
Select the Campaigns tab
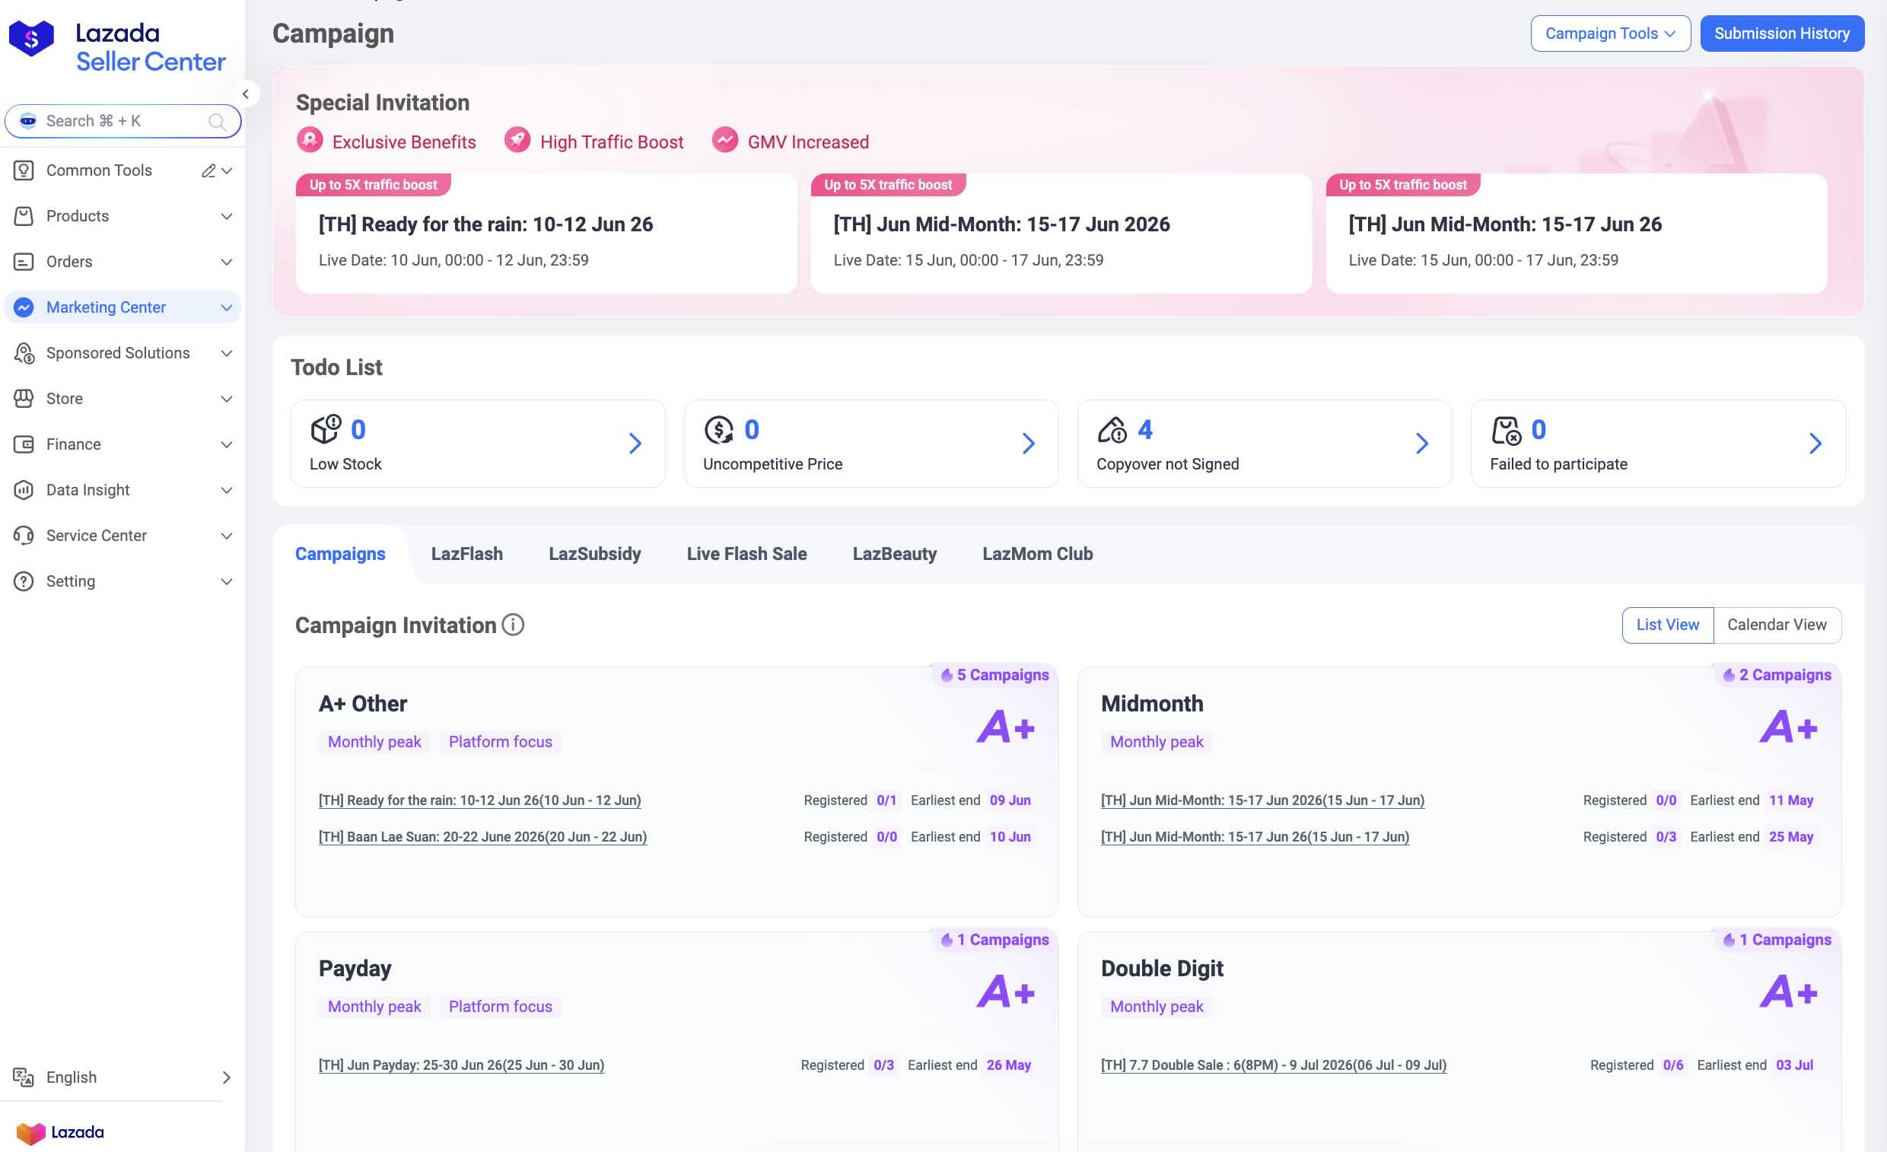tap(340, 554)
